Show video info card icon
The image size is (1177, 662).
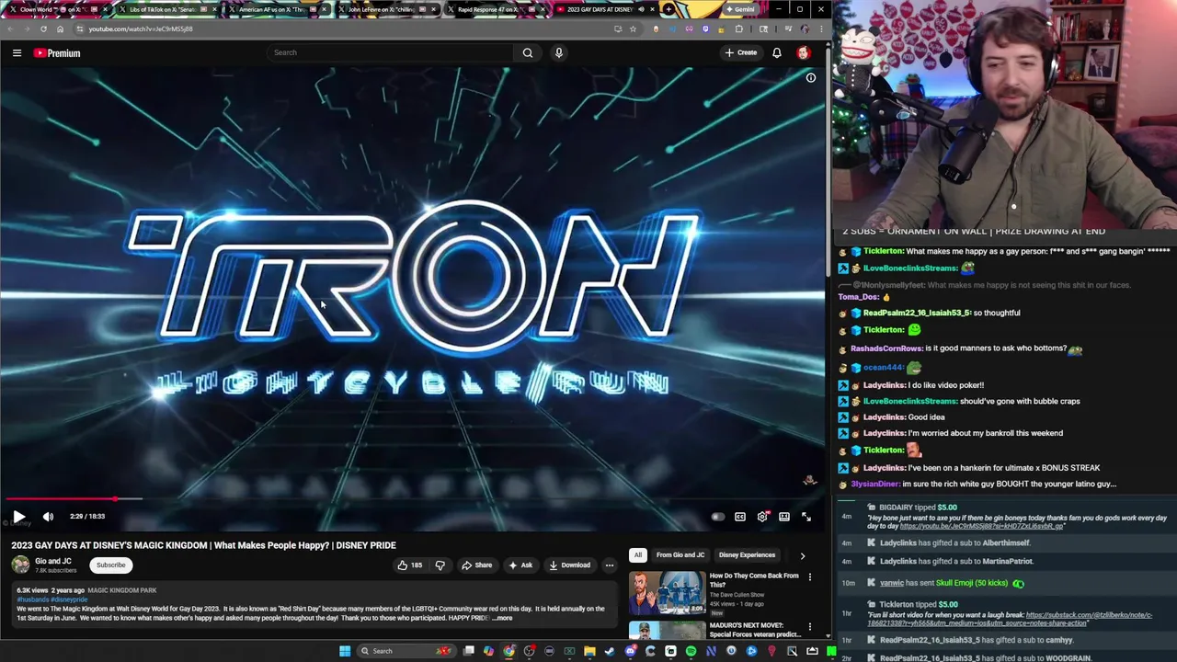tap(811, 78)
